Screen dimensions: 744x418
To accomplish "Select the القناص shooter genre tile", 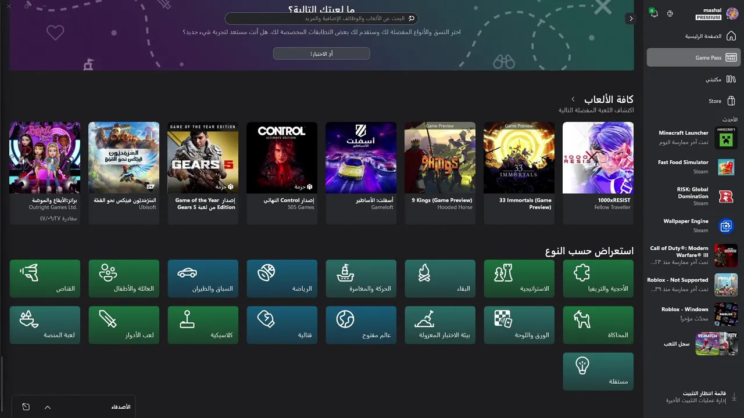I will 45,279.
